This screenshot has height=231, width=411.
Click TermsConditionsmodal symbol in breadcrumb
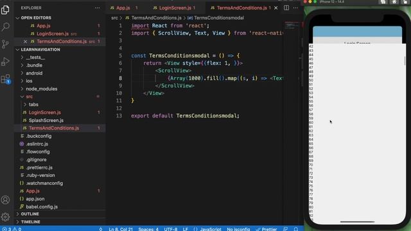[x=219, y=18]
